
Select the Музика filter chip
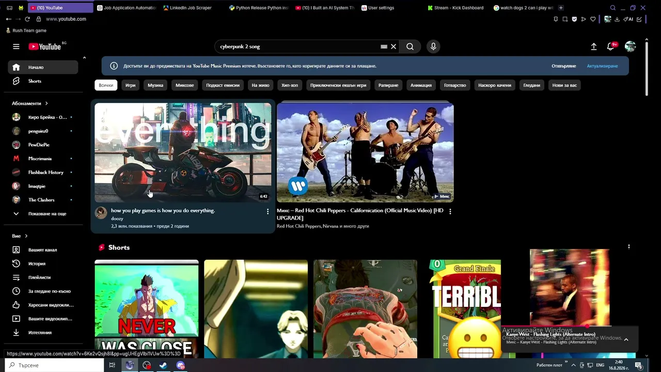point(155,85)
